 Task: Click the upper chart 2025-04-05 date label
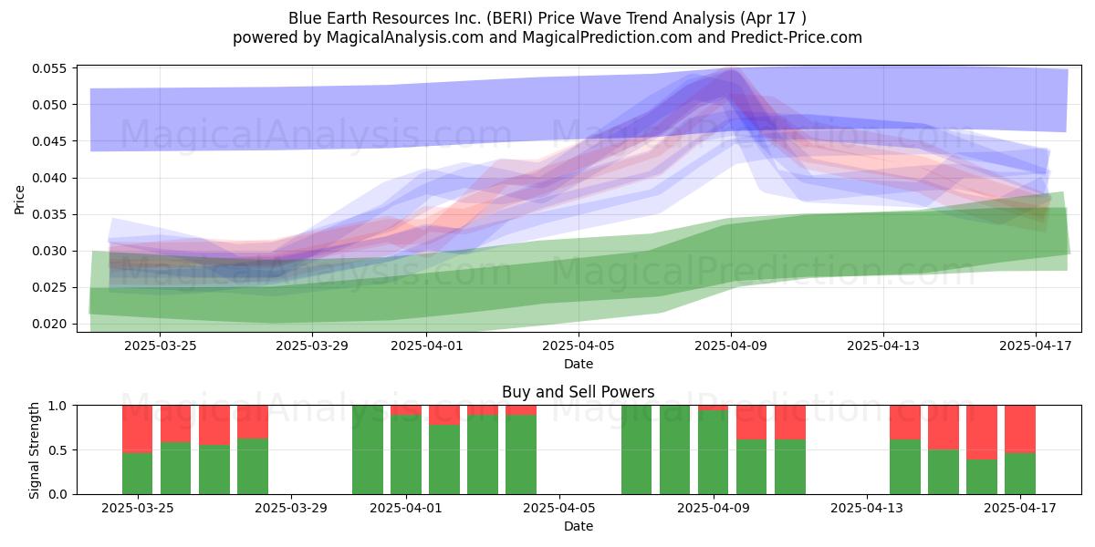pyautogui.click(x=579, y=346)
